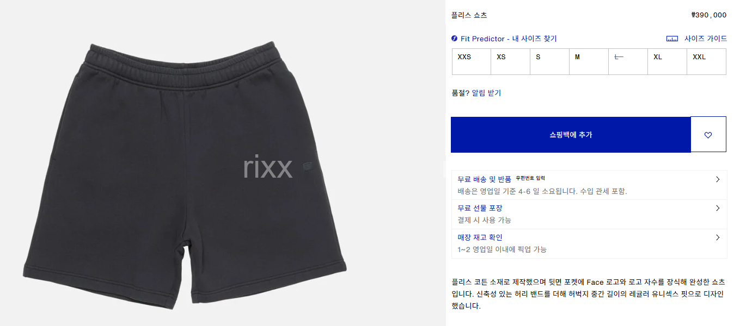Screen dimensions: 734x326
Task: Select size XS
Action: [511, 61]
